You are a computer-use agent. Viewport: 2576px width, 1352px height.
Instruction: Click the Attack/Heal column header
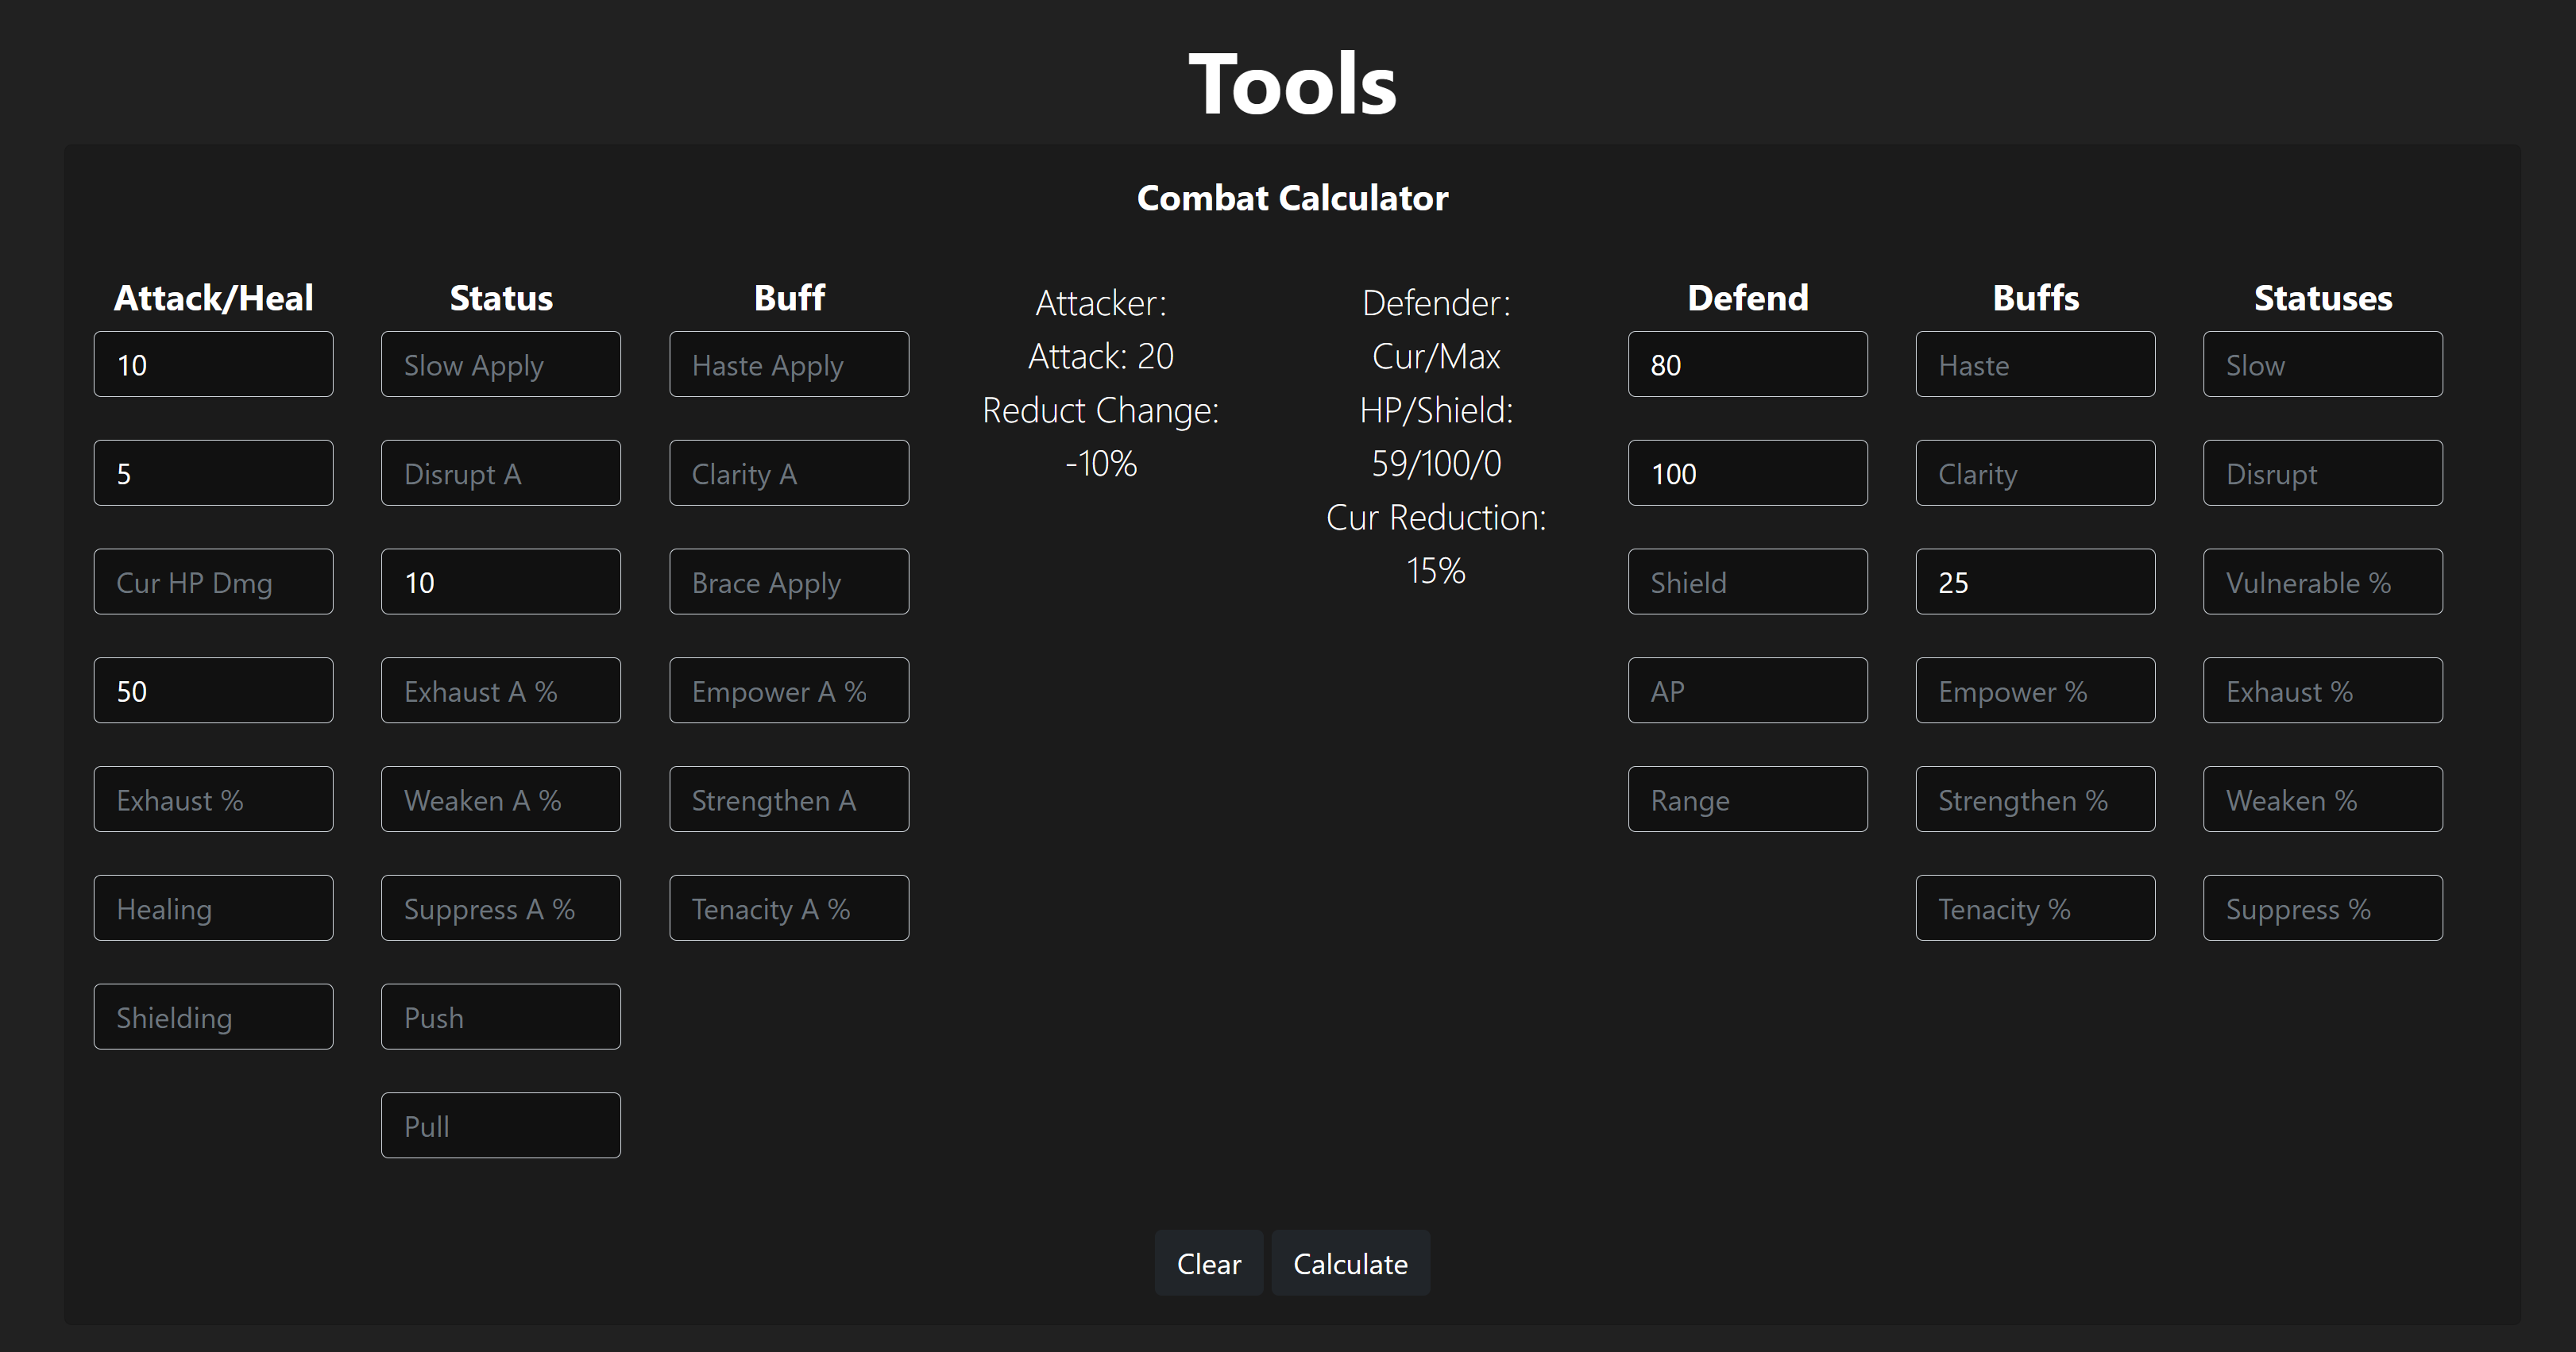(x=213, y=298)
